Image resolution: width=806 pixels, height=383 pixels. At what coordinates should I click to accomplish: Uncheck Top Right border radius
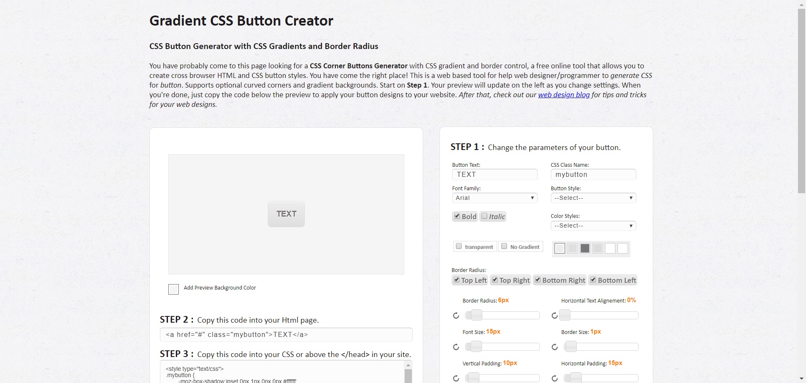pos(495,280)
